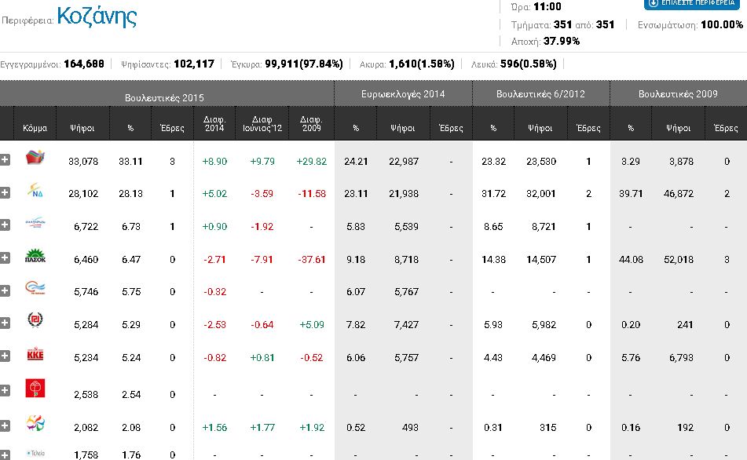The height and width of the screenshot is (460, 747).
Task: Click the Κοζάνης region title
Action: click(x=97, y=16)
